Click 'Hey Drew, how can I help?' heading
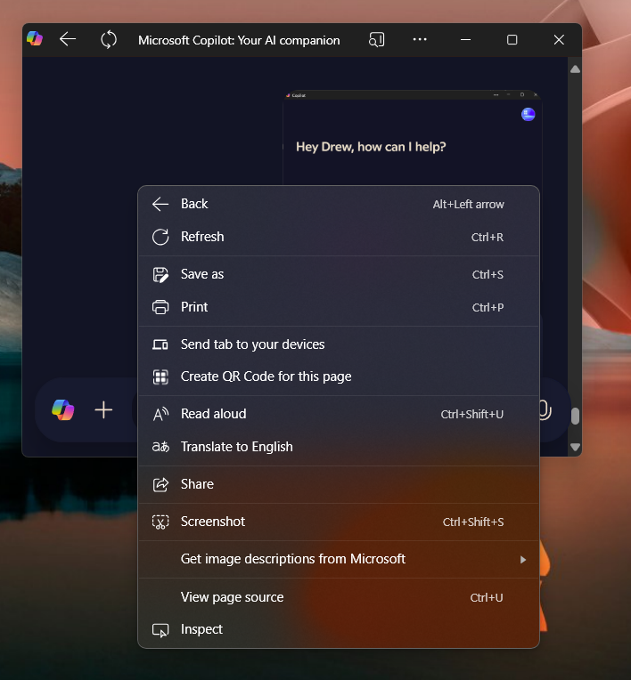 click(x=371, y=147)
